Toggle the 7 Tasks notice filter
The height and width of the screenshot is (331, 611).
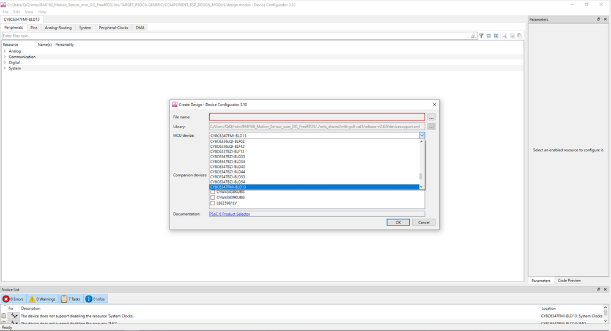pyautogui.click(x=71, y=299)
